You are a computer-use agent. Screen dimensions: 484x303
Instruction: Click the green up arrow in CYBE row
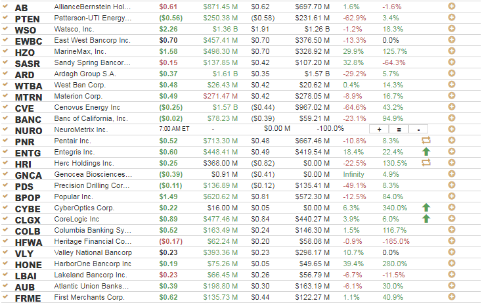(426, 207)
